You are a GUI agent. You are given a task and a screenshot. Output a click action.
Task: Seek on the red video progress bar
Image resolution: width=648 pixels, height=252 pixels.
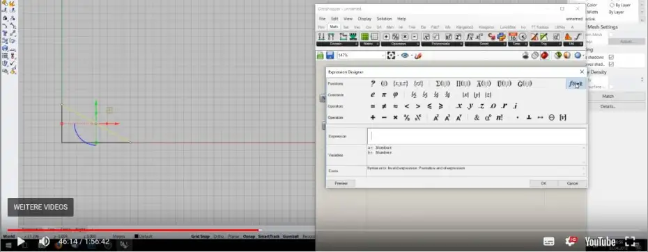point(132,230)
